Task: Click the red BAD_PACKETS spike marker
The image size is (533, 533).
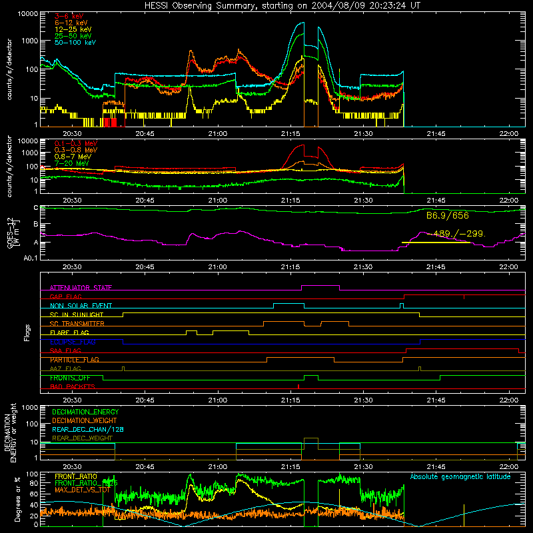Action: (x=298, y=386)
